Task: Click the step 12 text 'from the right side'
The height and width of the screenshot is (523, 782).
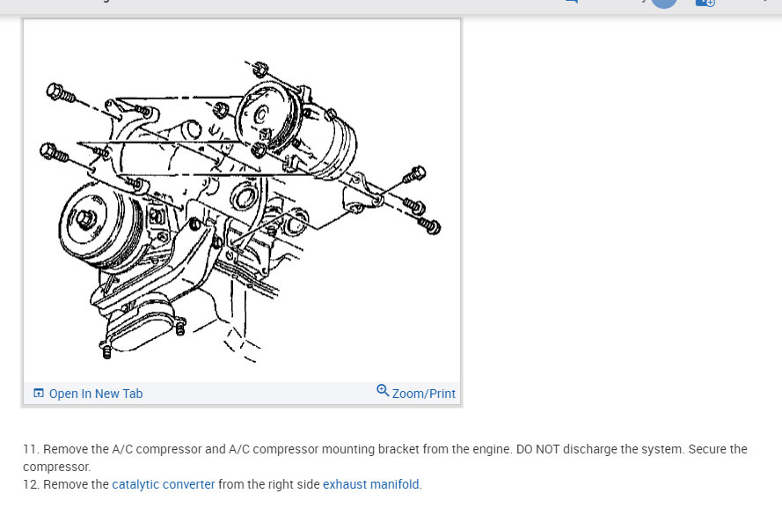Action: (x=269, y=484)
